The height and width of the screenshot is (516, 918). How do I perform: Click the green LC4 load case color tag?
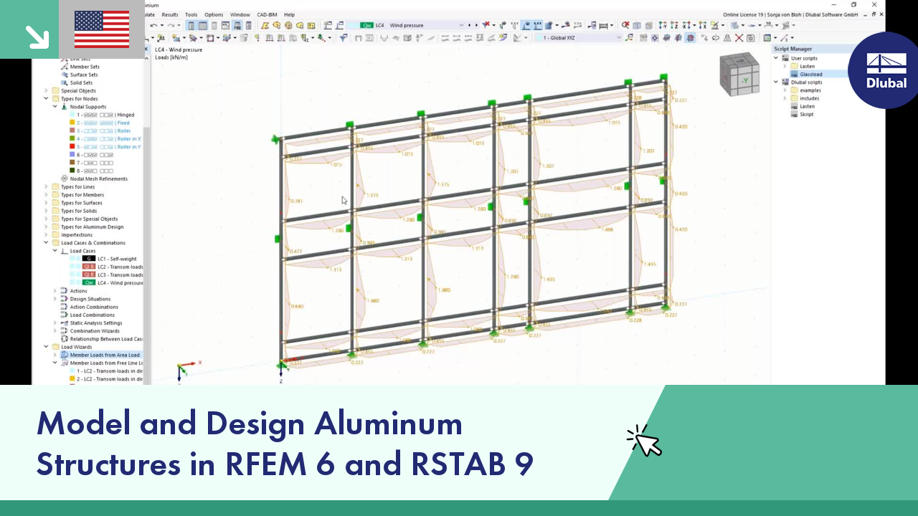(89, 282)
